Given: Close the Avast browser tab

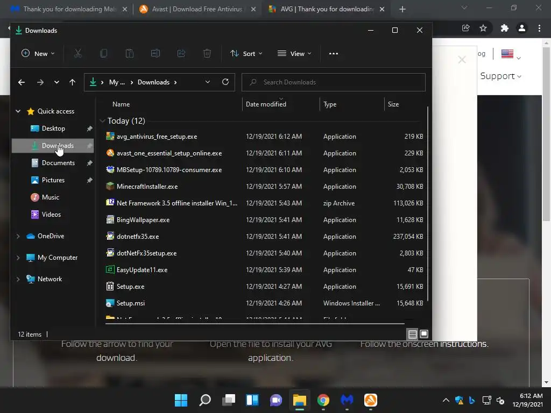Looking at the screenshot, I should [x=253, y=9].
